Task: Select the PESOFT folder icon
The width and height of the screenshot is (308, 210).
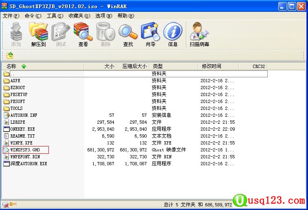Action: click(x=7, y=101)
